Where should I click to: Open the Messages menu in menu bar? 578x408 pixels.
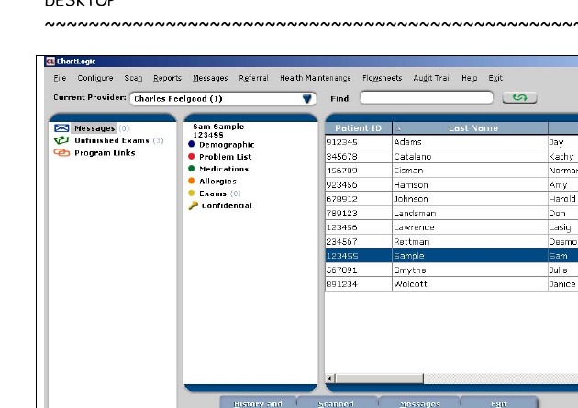coord(210,78)
